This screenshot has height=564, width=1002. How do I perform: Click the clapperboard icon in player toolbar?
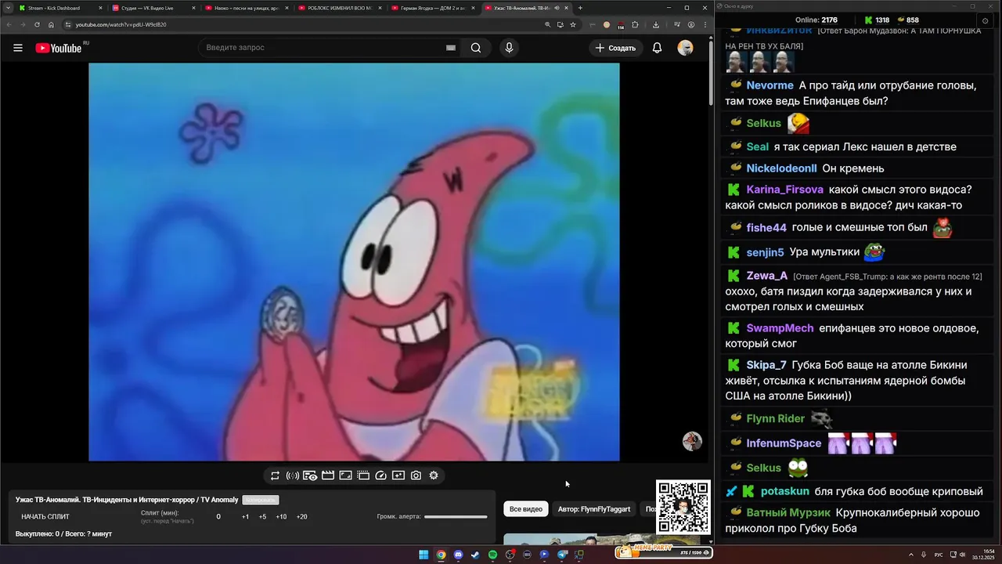pos(328,475)
